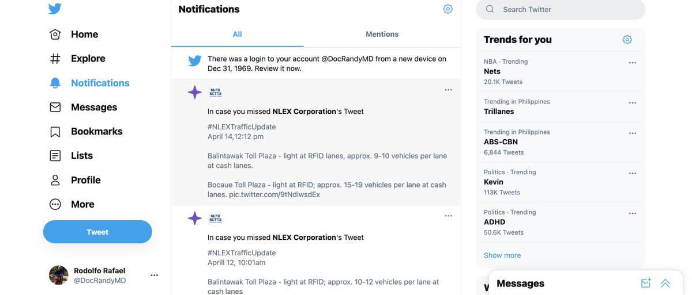Click purple sparkle icon on April 14 tweet
692x295 pixels.
(195, 92)
